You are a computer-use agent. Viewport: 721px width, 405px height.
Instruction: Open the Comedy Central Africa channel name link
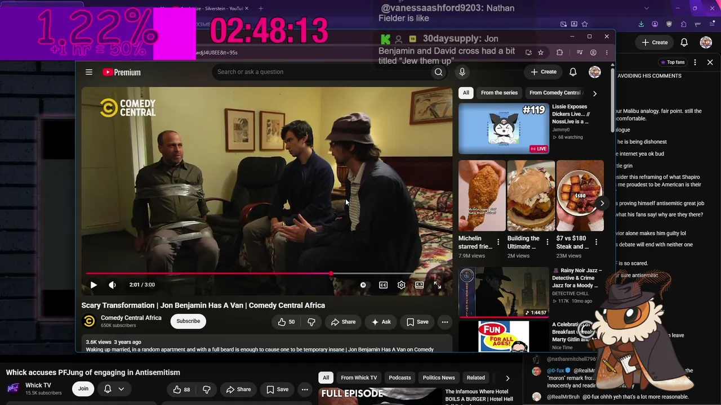pyautogui.click(x=131, y=318)
